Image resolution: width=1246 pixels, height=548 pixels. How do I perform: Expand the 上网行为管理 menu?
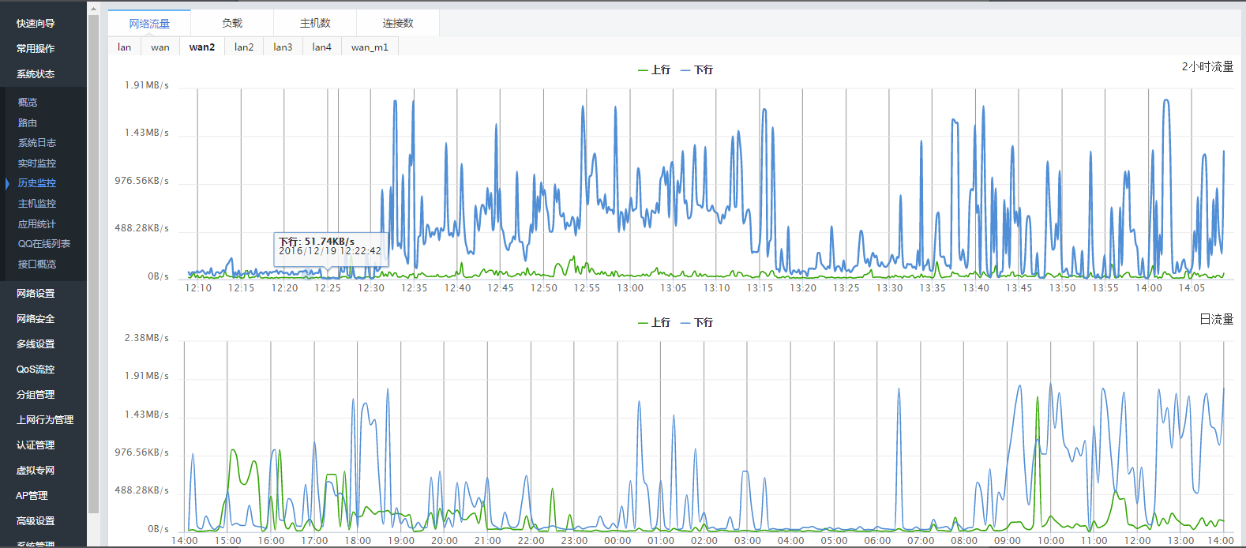point(45,420)
